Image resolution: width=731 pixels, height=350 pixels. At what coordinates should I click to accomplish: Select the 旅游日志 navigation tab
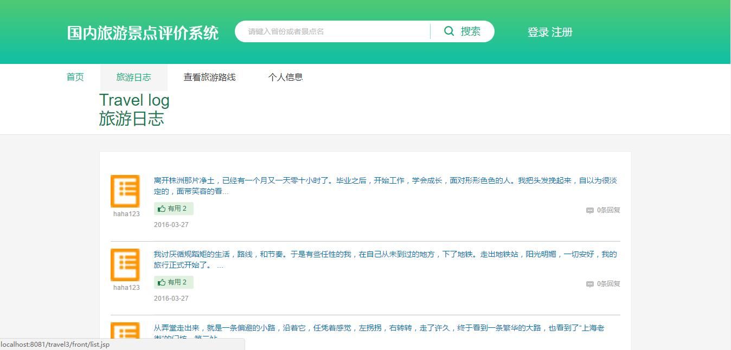[x=133, y=77]
